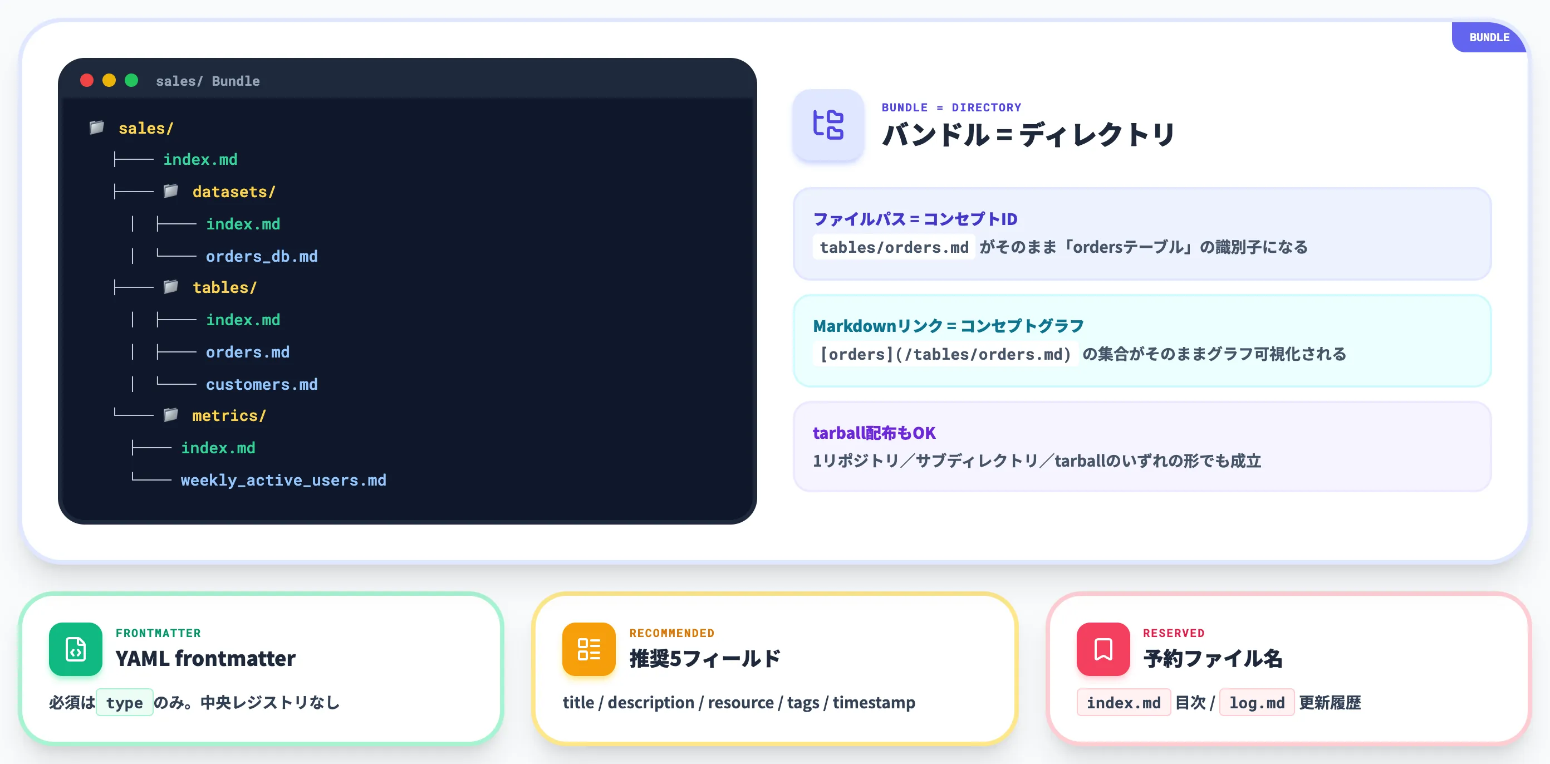Click the RESERVED label

tap(1173, 633)
